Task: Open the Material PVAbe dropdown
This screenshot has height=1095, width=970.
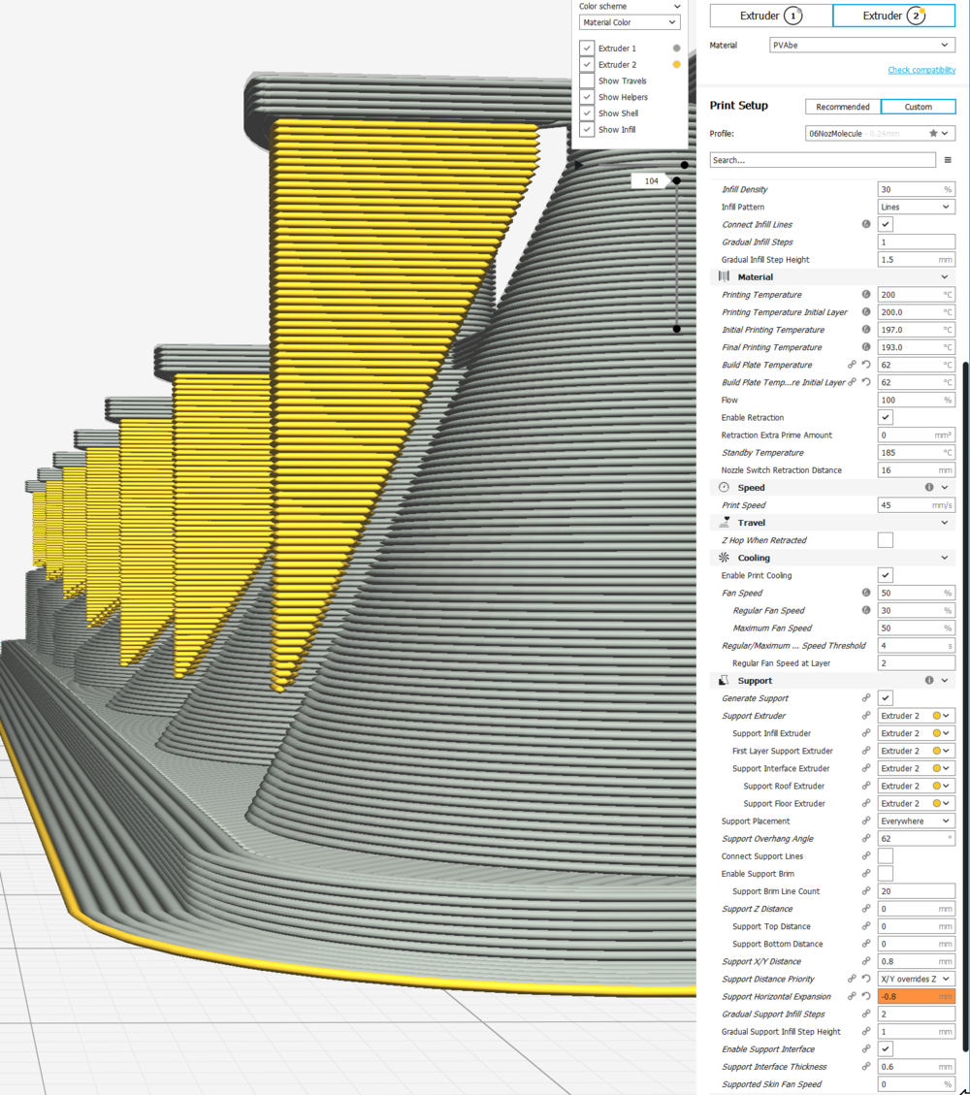Action: (861, 45)
